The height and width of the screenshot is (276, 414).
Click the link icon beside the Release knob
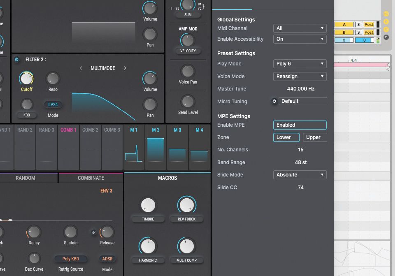point(95,232)
